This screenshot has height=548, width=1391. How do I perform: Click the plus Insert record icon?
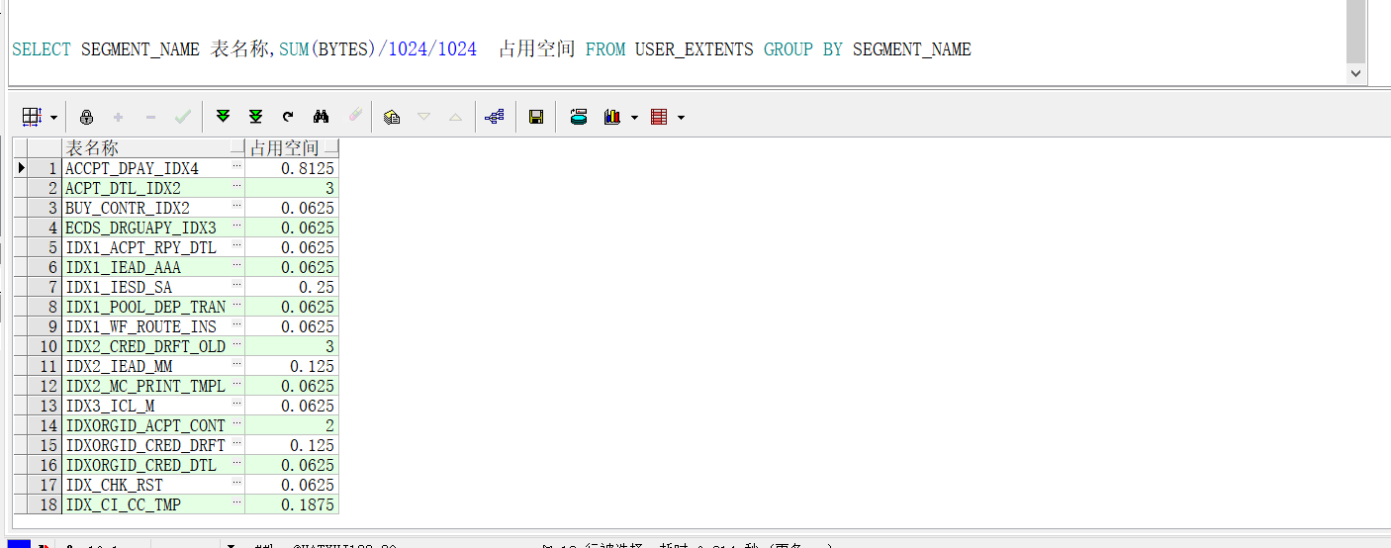click(x=118, y=117)
